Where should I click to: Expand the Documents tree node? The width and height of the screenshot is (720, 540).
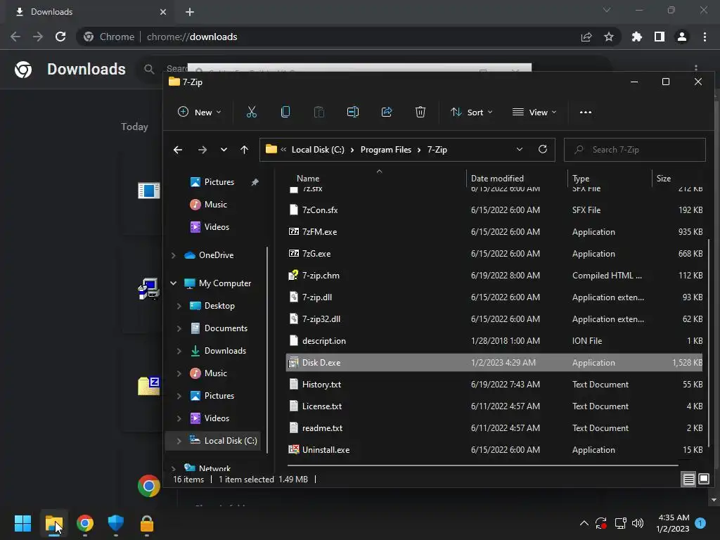click(179, 328)
